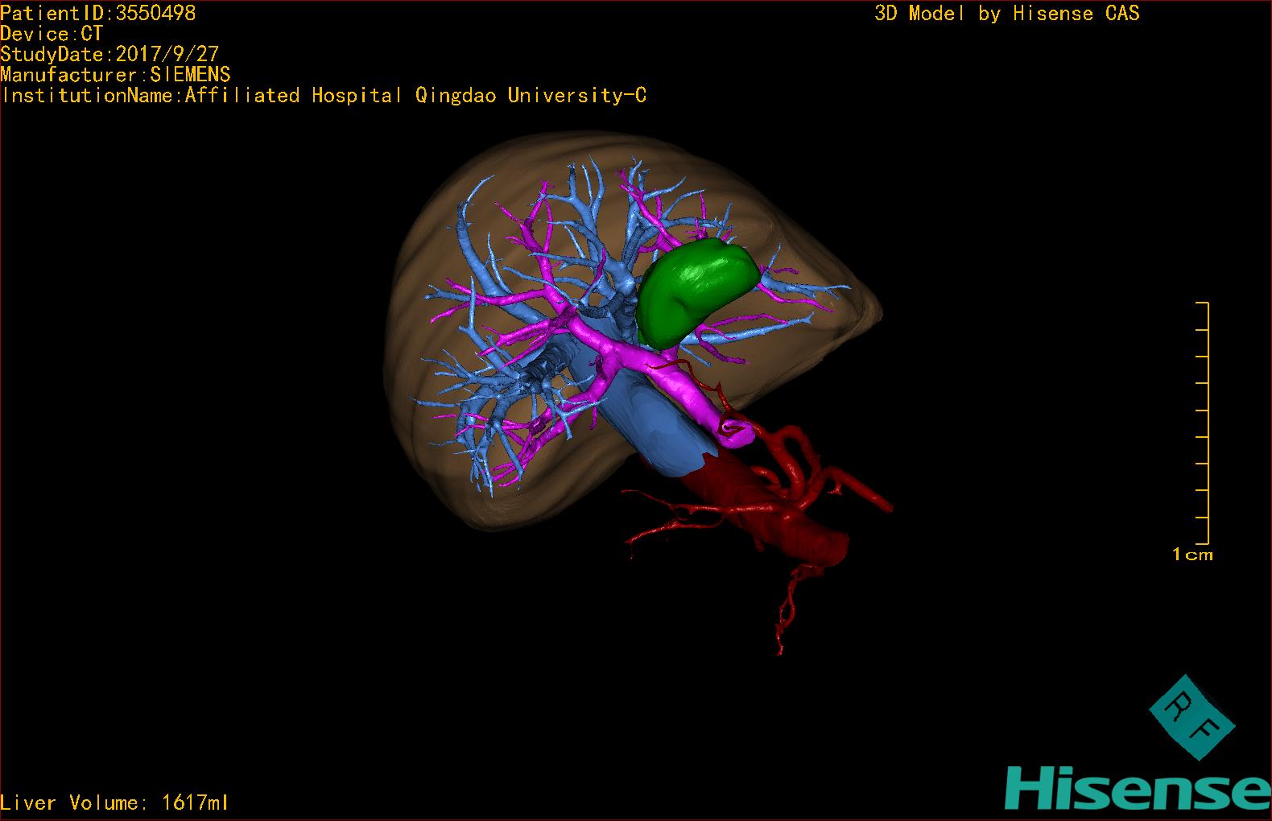
Task: Click the Device:CT label
Action: [x=52, y=34]
